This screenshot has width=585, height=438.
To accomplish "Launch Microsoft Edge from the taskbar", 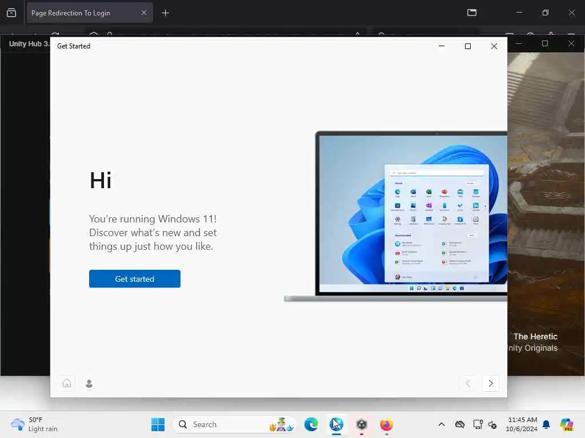I will coord(311,424).
